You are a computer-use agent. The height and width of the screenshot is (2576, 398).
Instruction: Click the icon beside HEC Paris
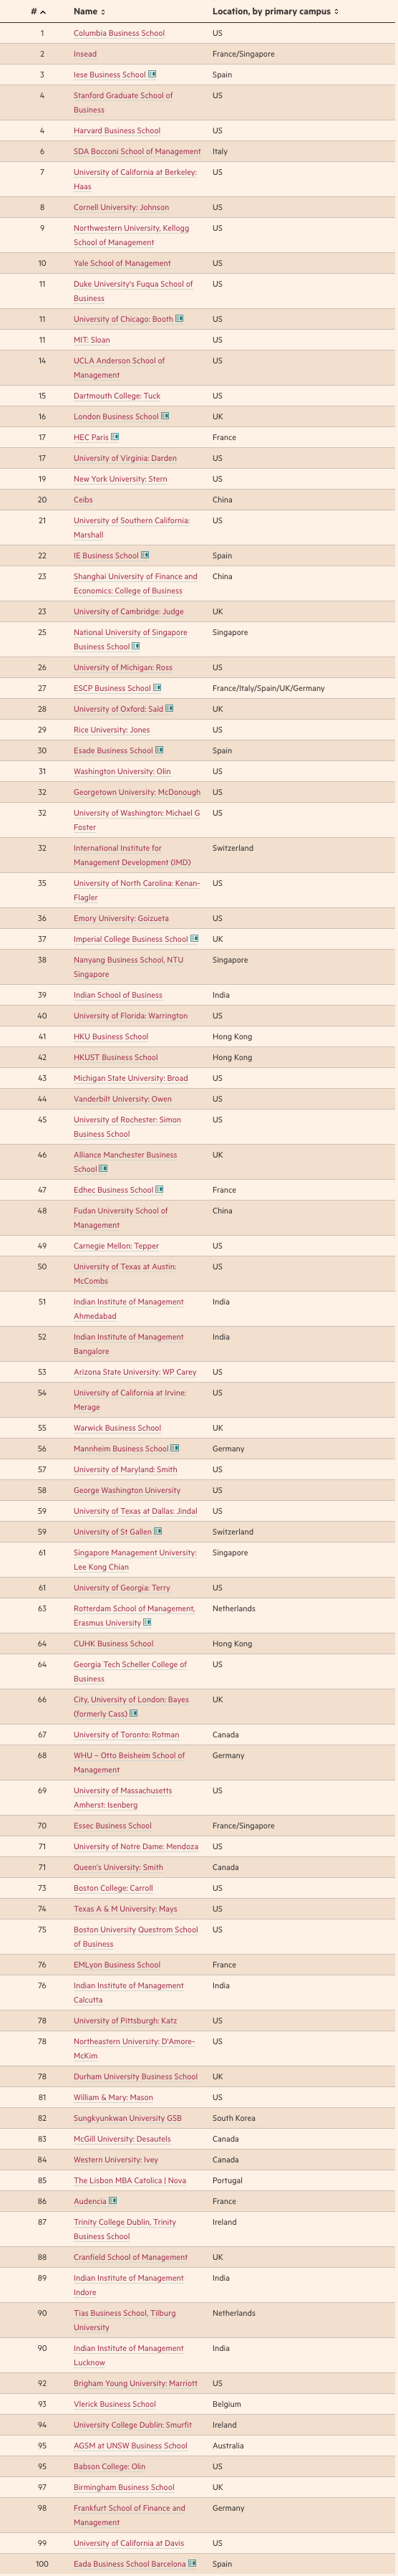(116, 437)
